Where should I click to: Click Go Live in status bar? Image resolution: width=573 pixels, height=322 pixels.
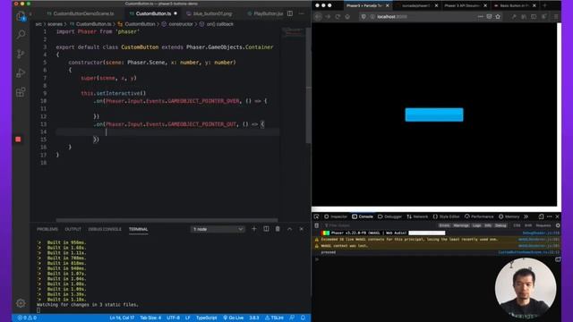234,318
